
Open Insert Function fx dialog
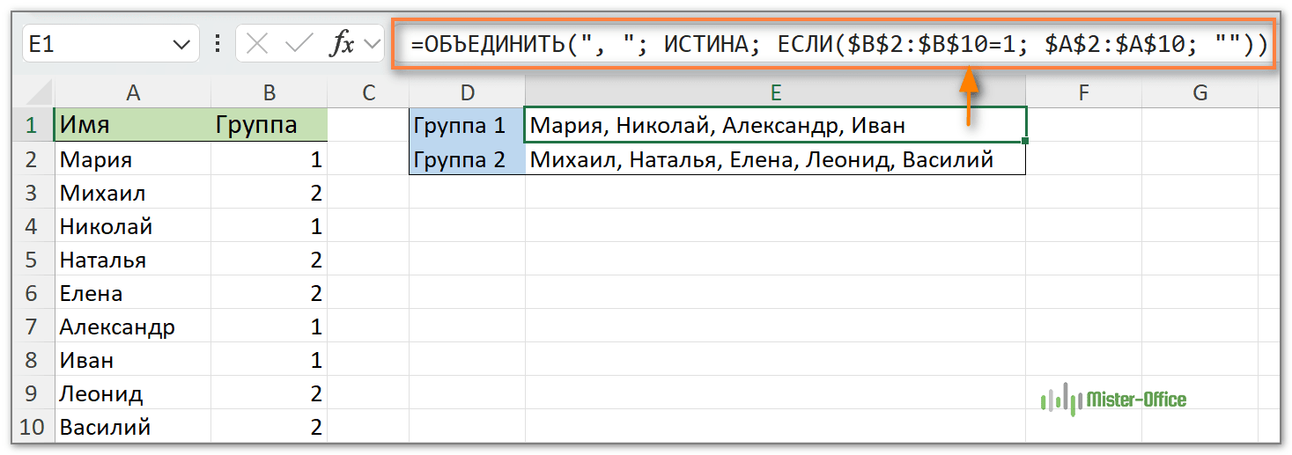(341, 44)
